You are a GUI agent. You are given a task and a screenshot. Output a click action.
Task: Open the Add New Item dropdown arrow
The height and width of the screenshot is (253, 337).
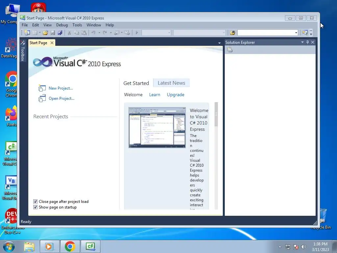tap(40, 33)
